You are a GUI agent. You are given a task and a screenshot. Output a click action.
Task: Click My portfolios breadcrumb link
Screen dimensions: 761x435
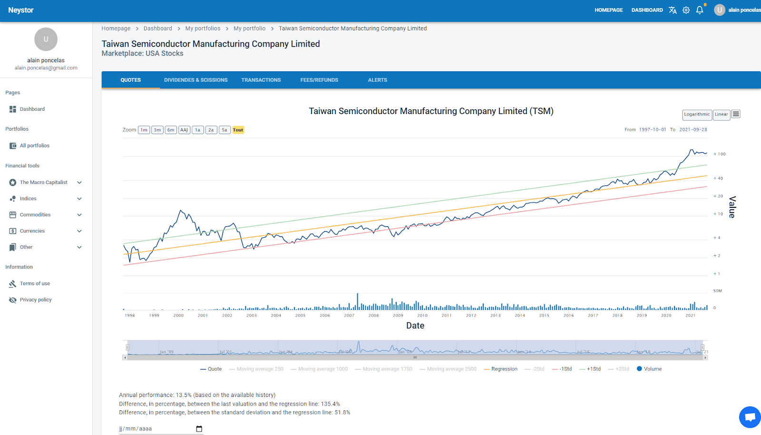(203, 29)
